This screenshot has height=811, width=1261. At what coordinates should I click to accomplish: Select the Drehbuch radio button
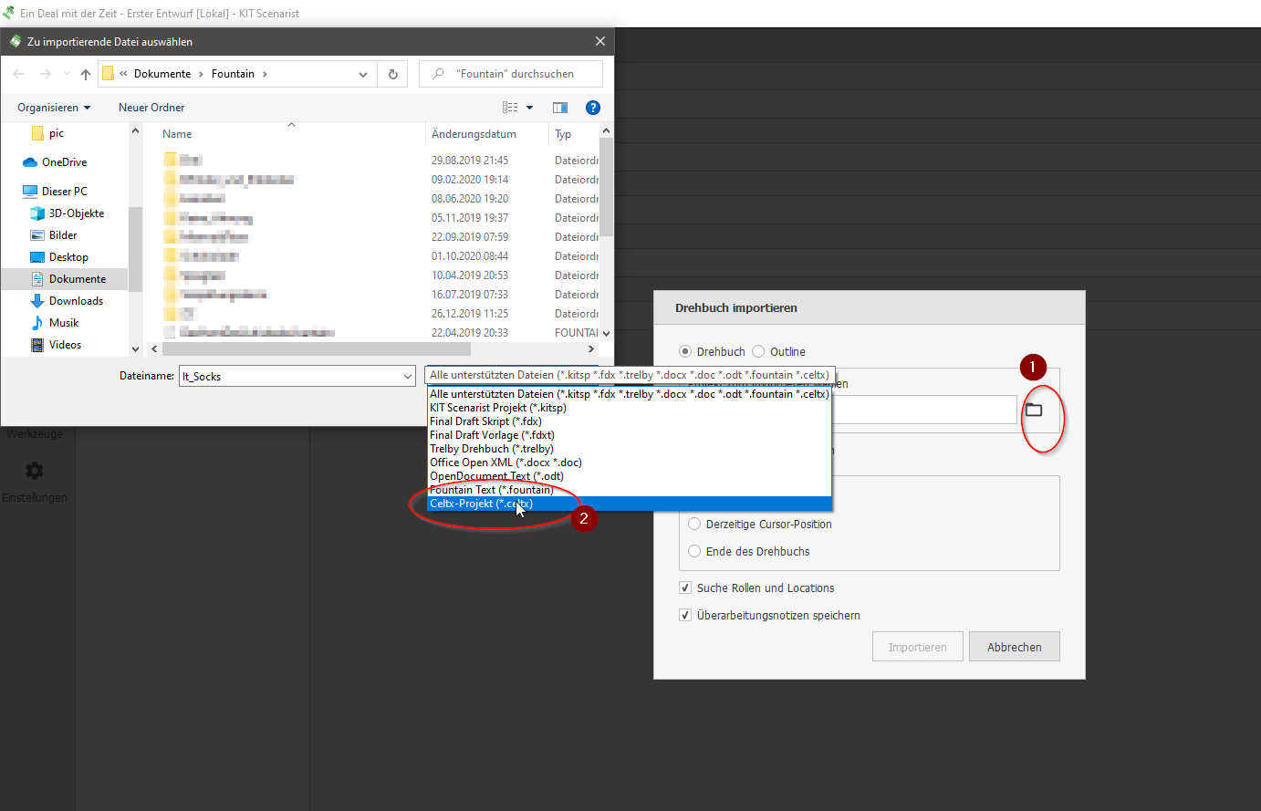(x=685, y=351)
